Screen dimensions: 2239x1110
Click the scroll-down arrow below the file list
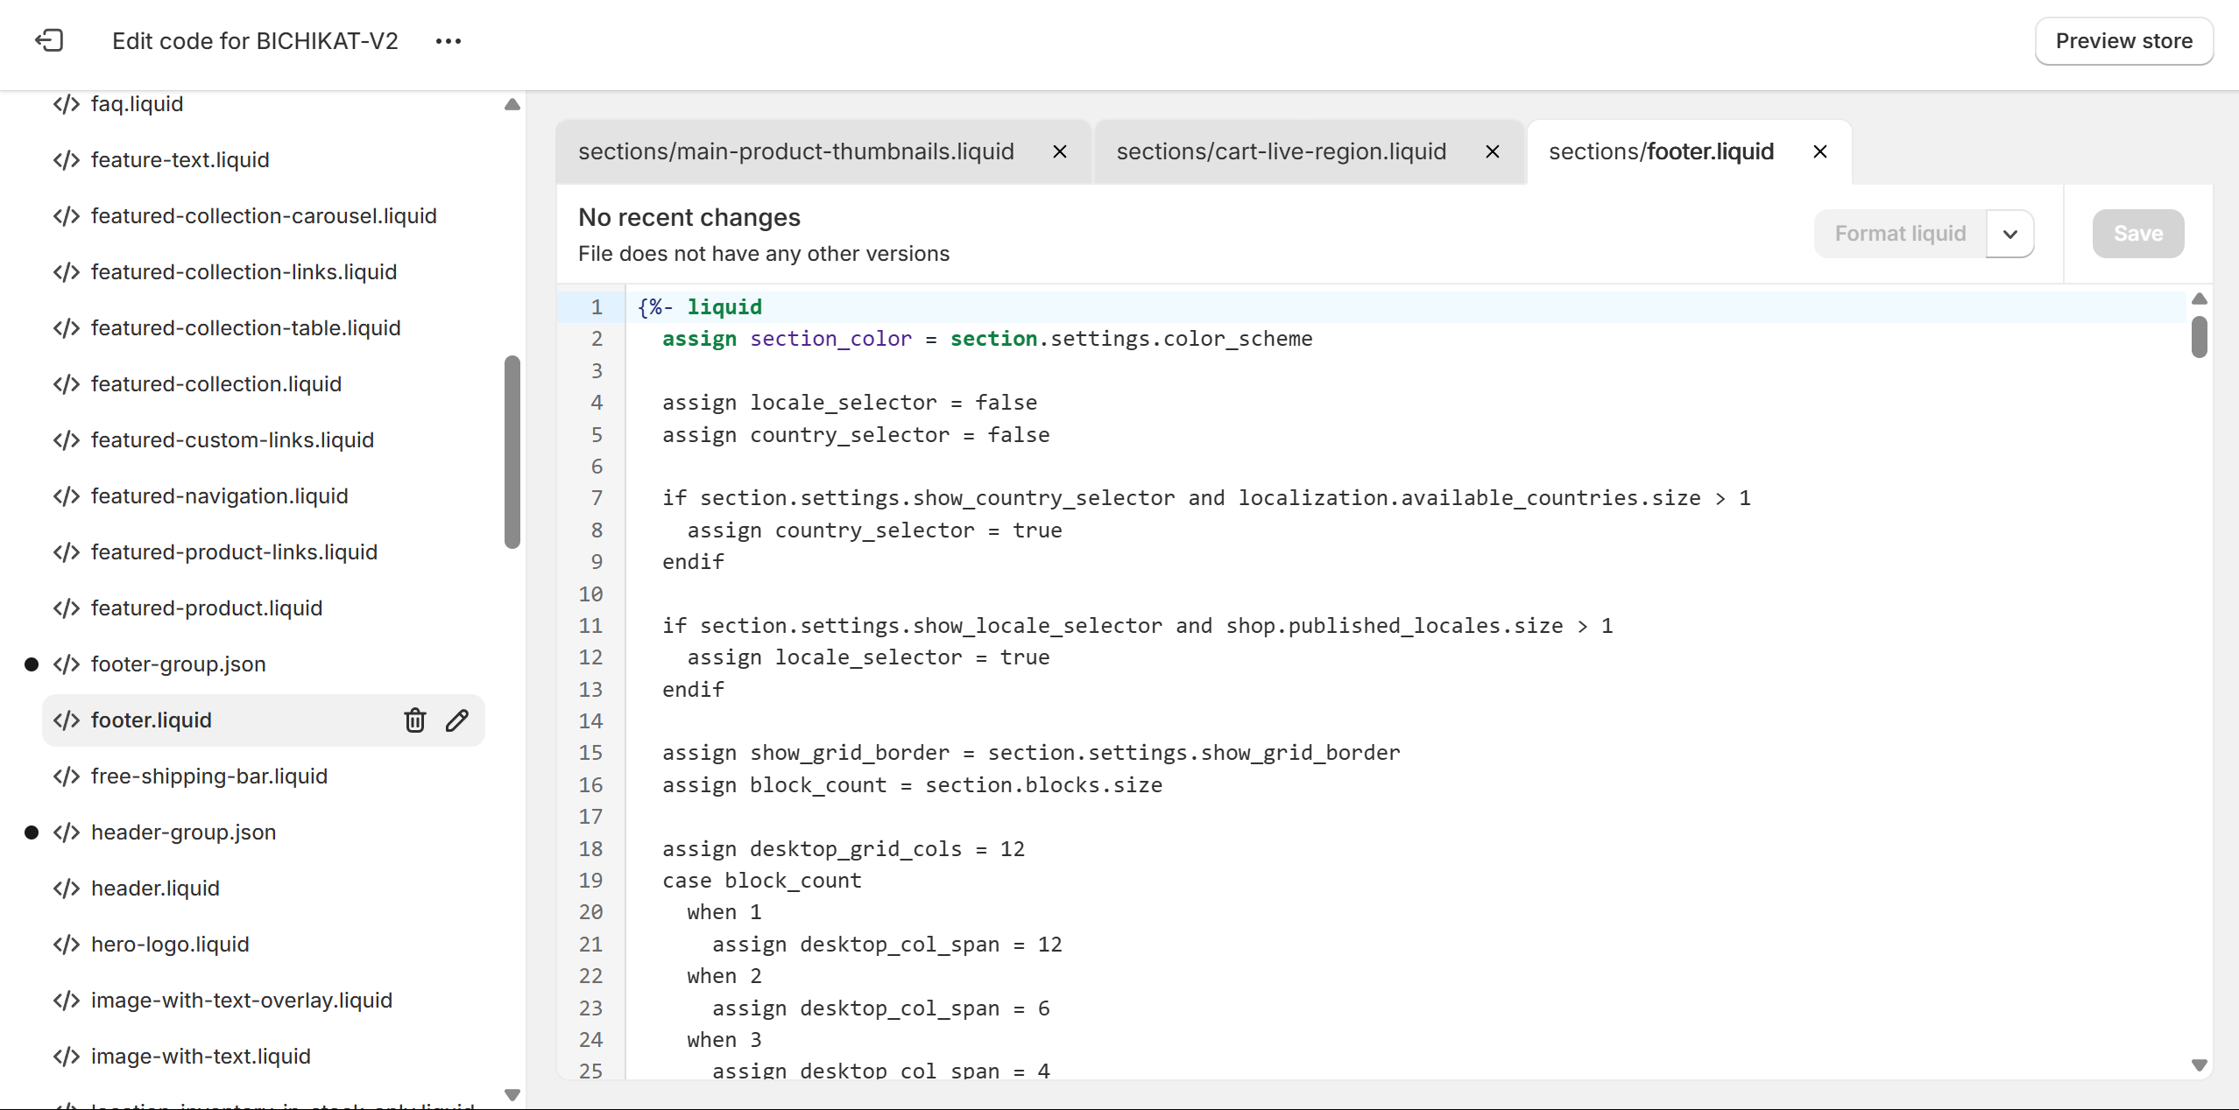[512, 1093]
